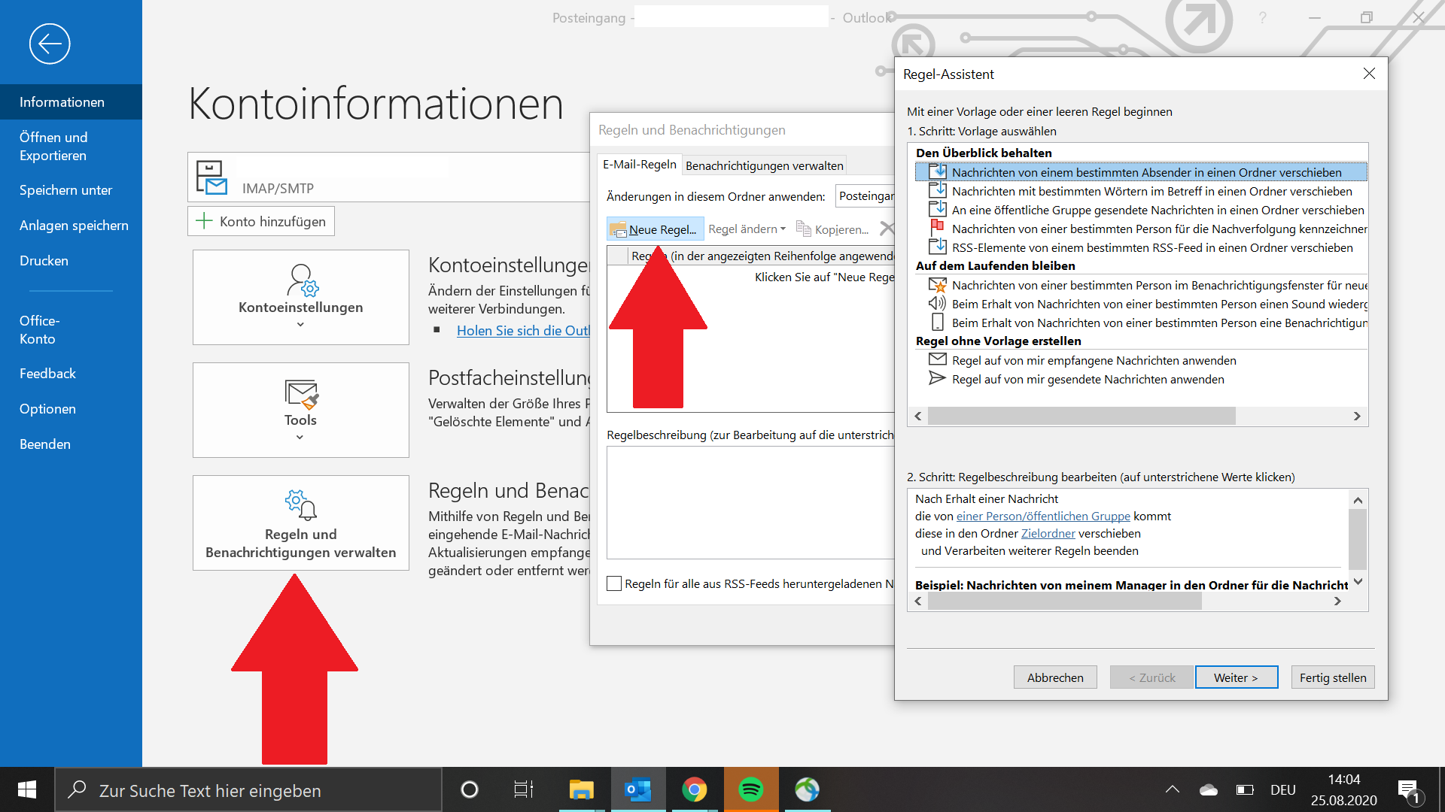
Task: Open Holen Sie sich die Outlook link
Action: (523, 330)
